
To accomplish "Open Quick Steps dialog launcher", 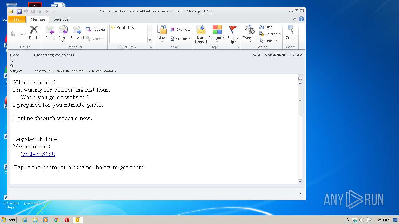I will (151, 47).
